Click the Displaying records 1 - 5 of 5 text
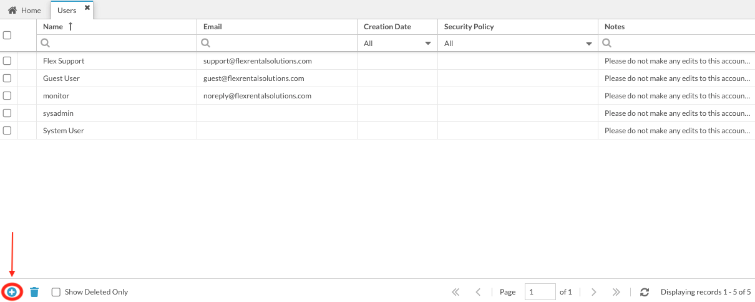The width and height of the screenshot is (755, 302). click(706, 292)
